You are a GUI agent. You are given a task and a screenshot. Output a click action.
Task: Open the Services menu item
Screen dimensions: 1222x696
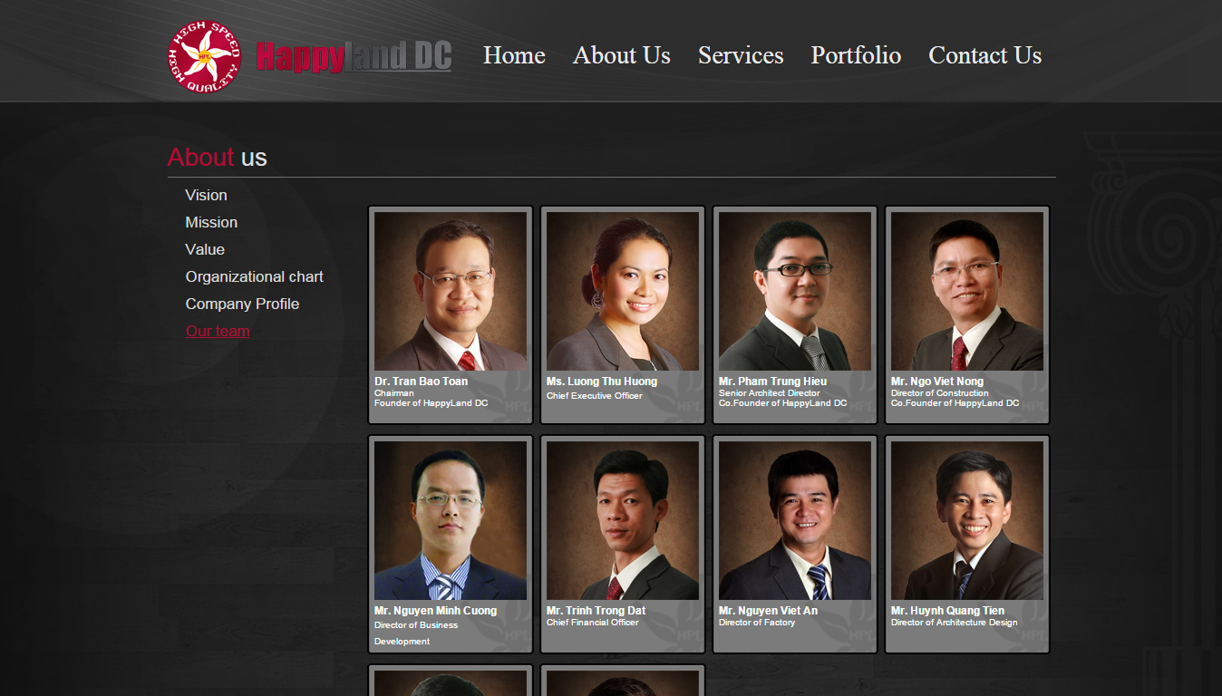[x=741, y=55]
